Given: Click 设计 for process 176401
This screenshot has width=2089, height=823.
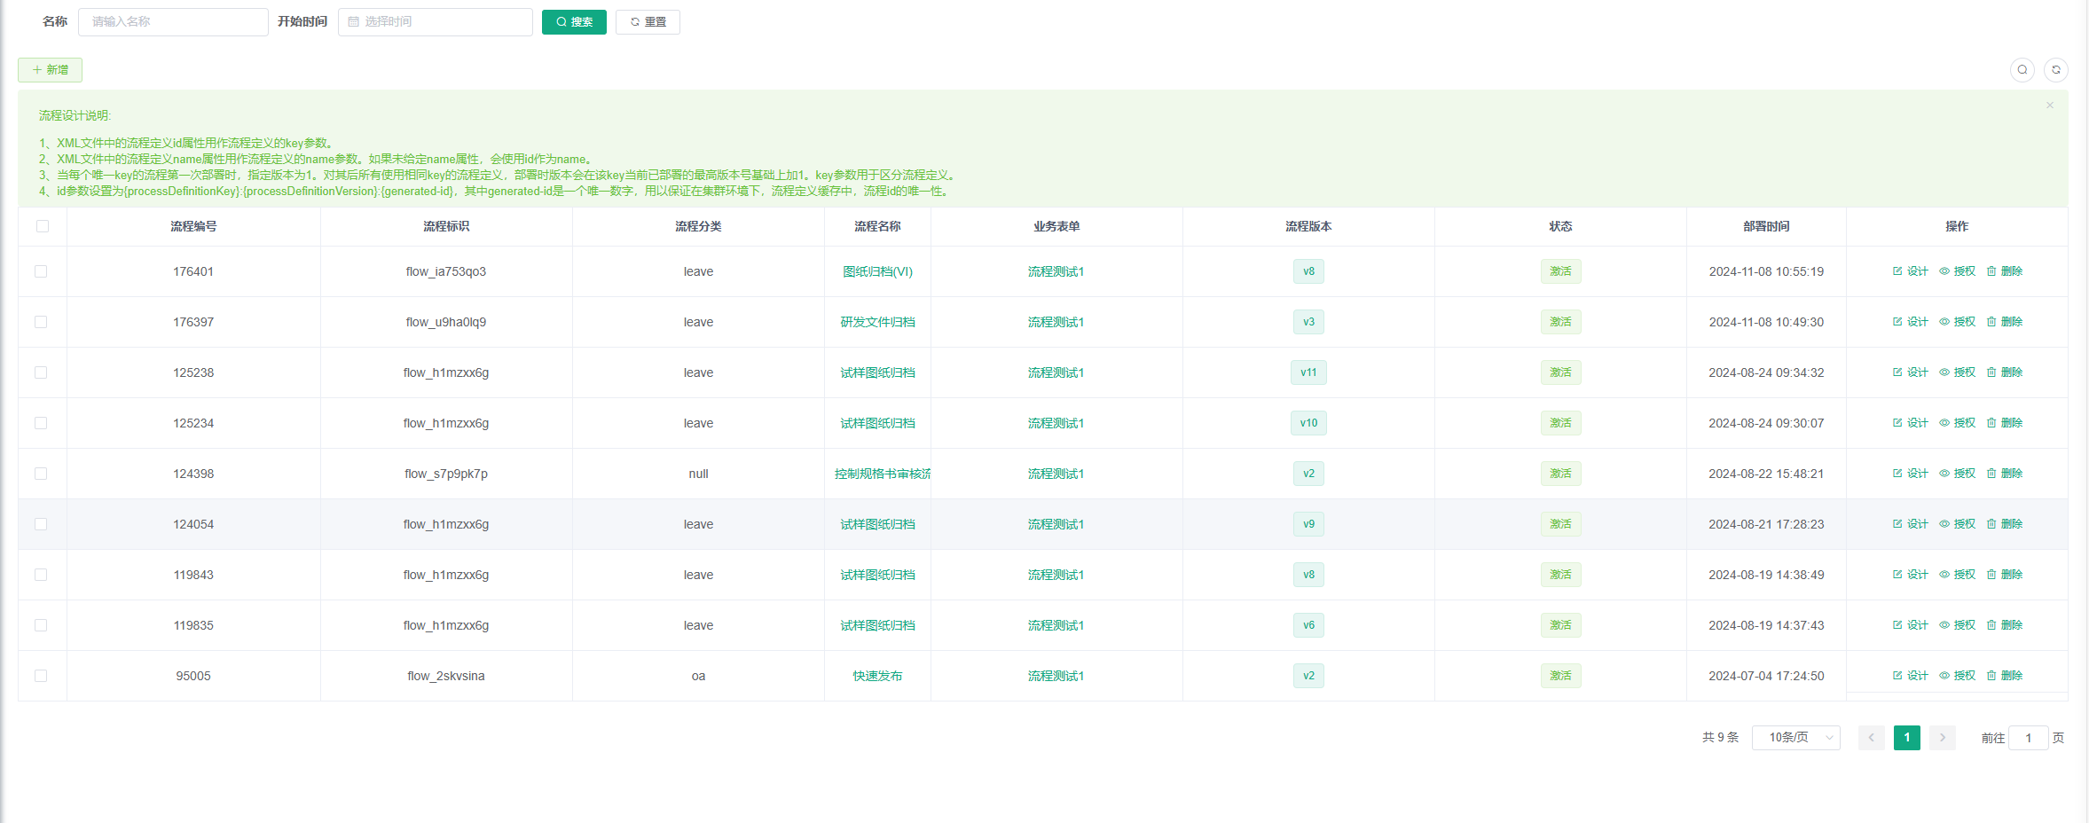Looking at the screenshot, I should (x=1910, y=271).
